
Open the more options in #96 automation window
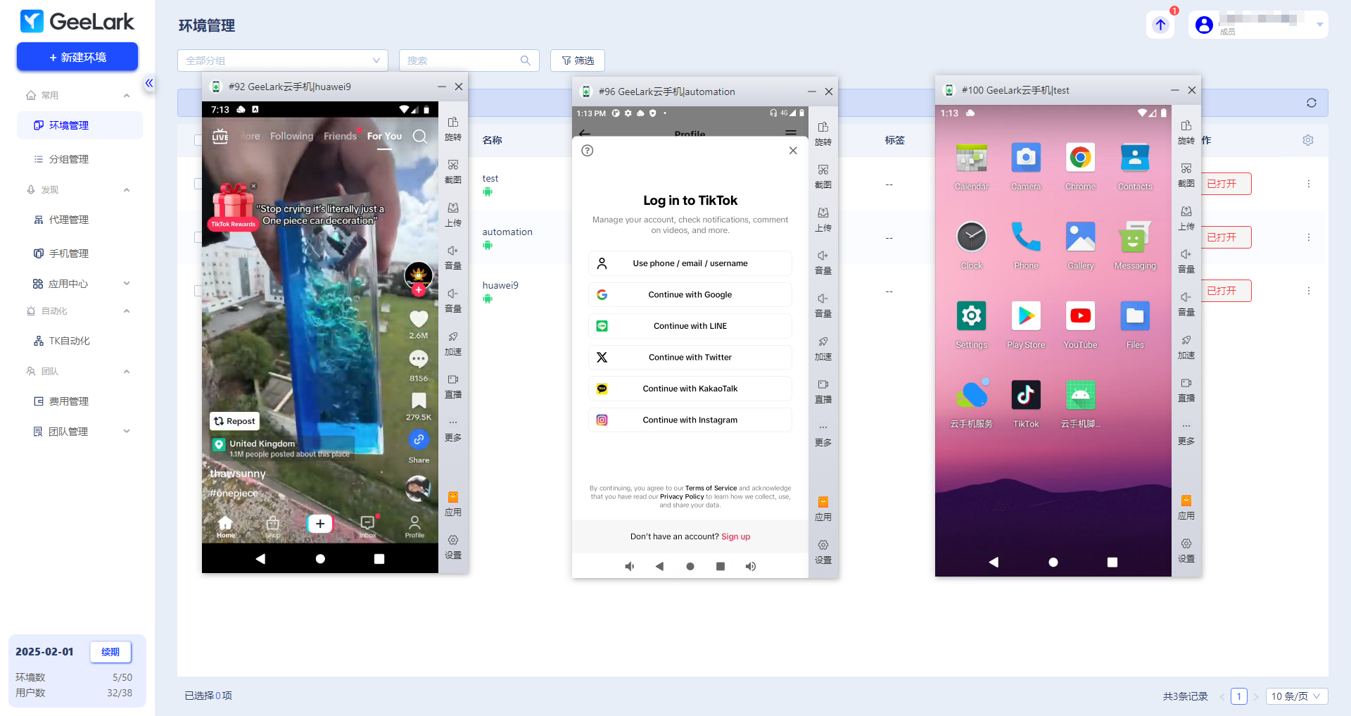(x=823, y=434)
